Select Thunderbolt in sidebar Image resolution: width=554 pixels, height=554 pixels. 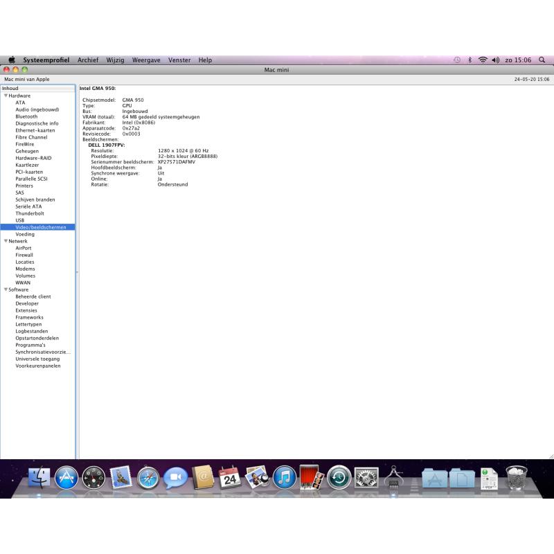coord(30,213)
